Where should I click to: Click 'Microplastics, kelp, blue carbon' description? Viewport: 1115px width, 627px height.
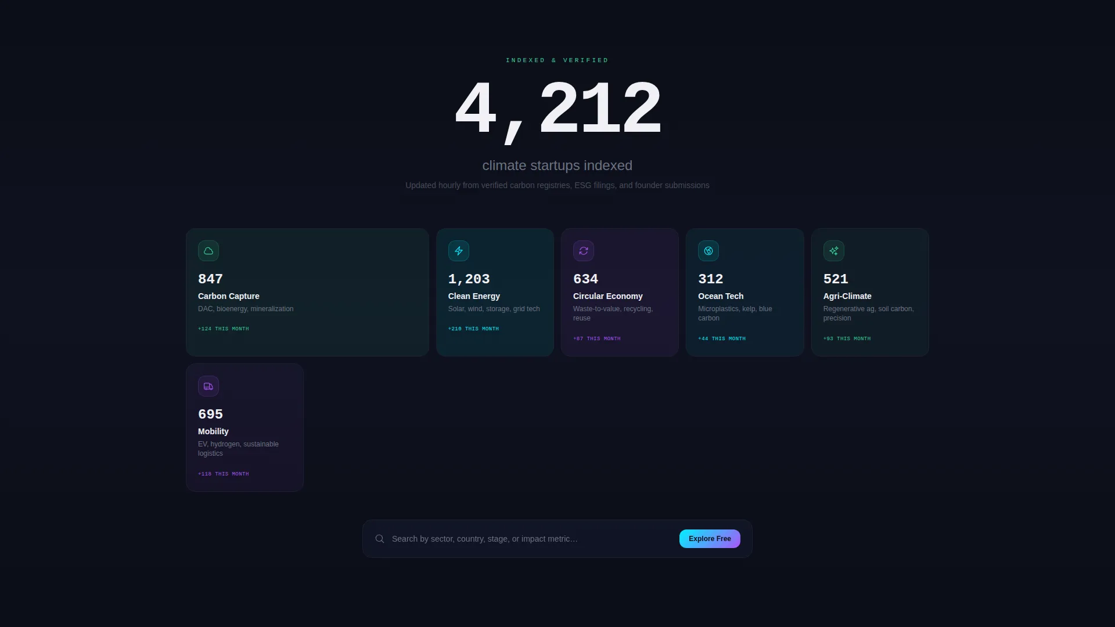click(735, 313)
